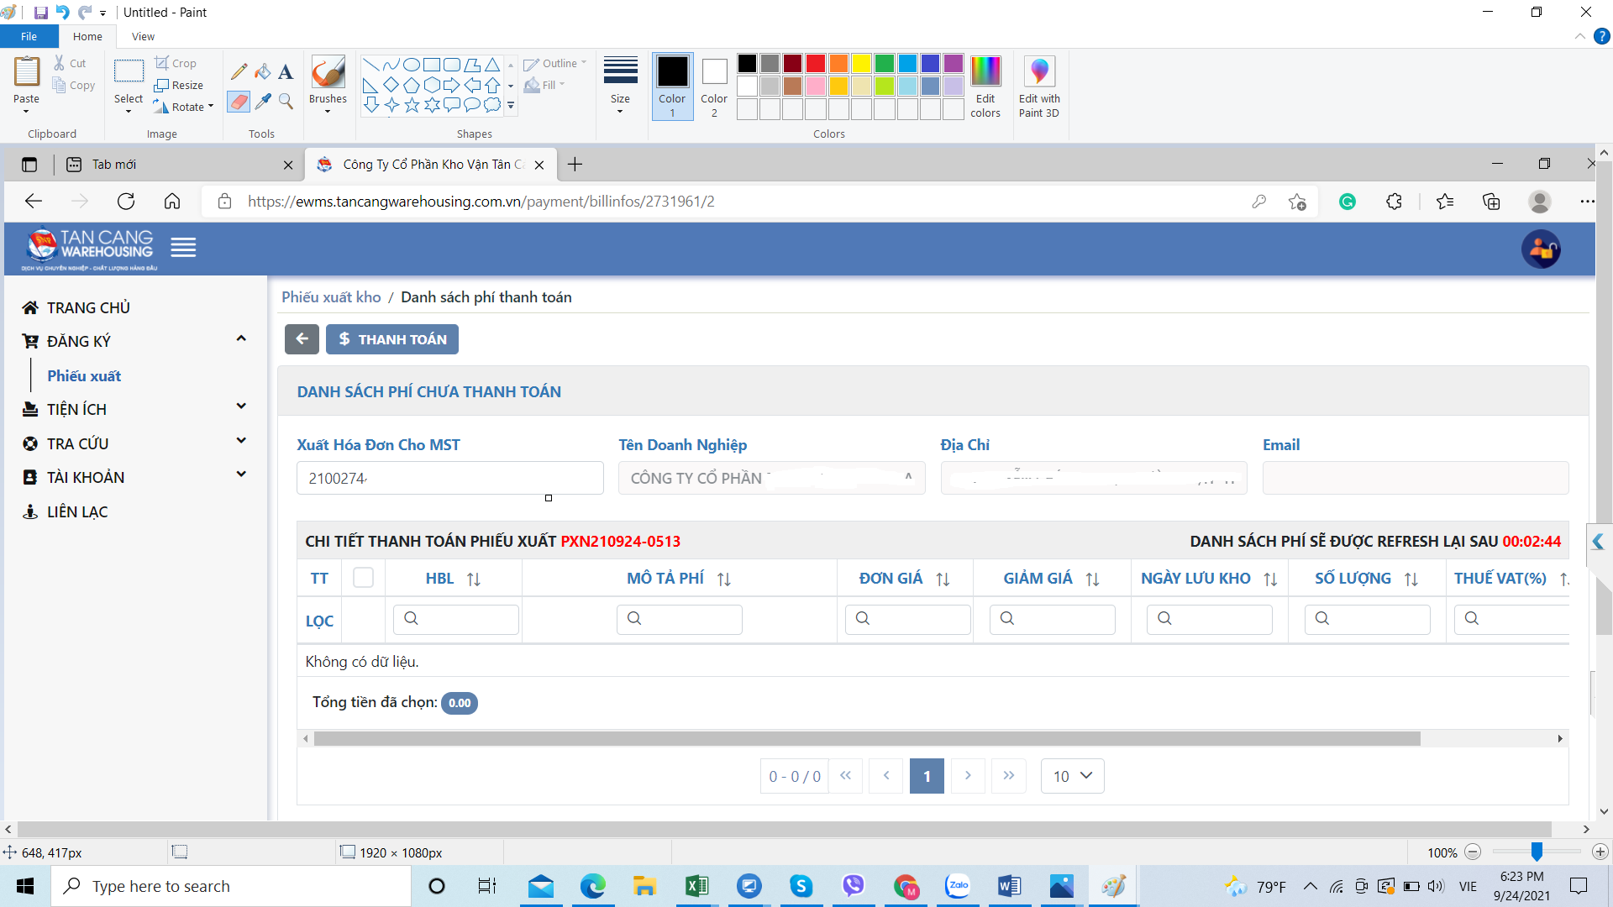
Task: Pick the Eraser tool
Action: [239, 102]
